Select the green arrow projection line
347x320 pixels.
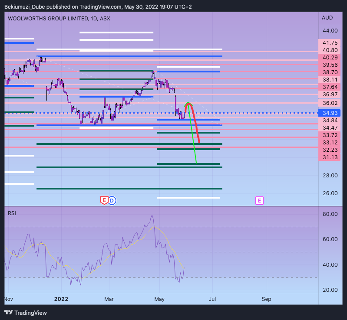[192, 133]
